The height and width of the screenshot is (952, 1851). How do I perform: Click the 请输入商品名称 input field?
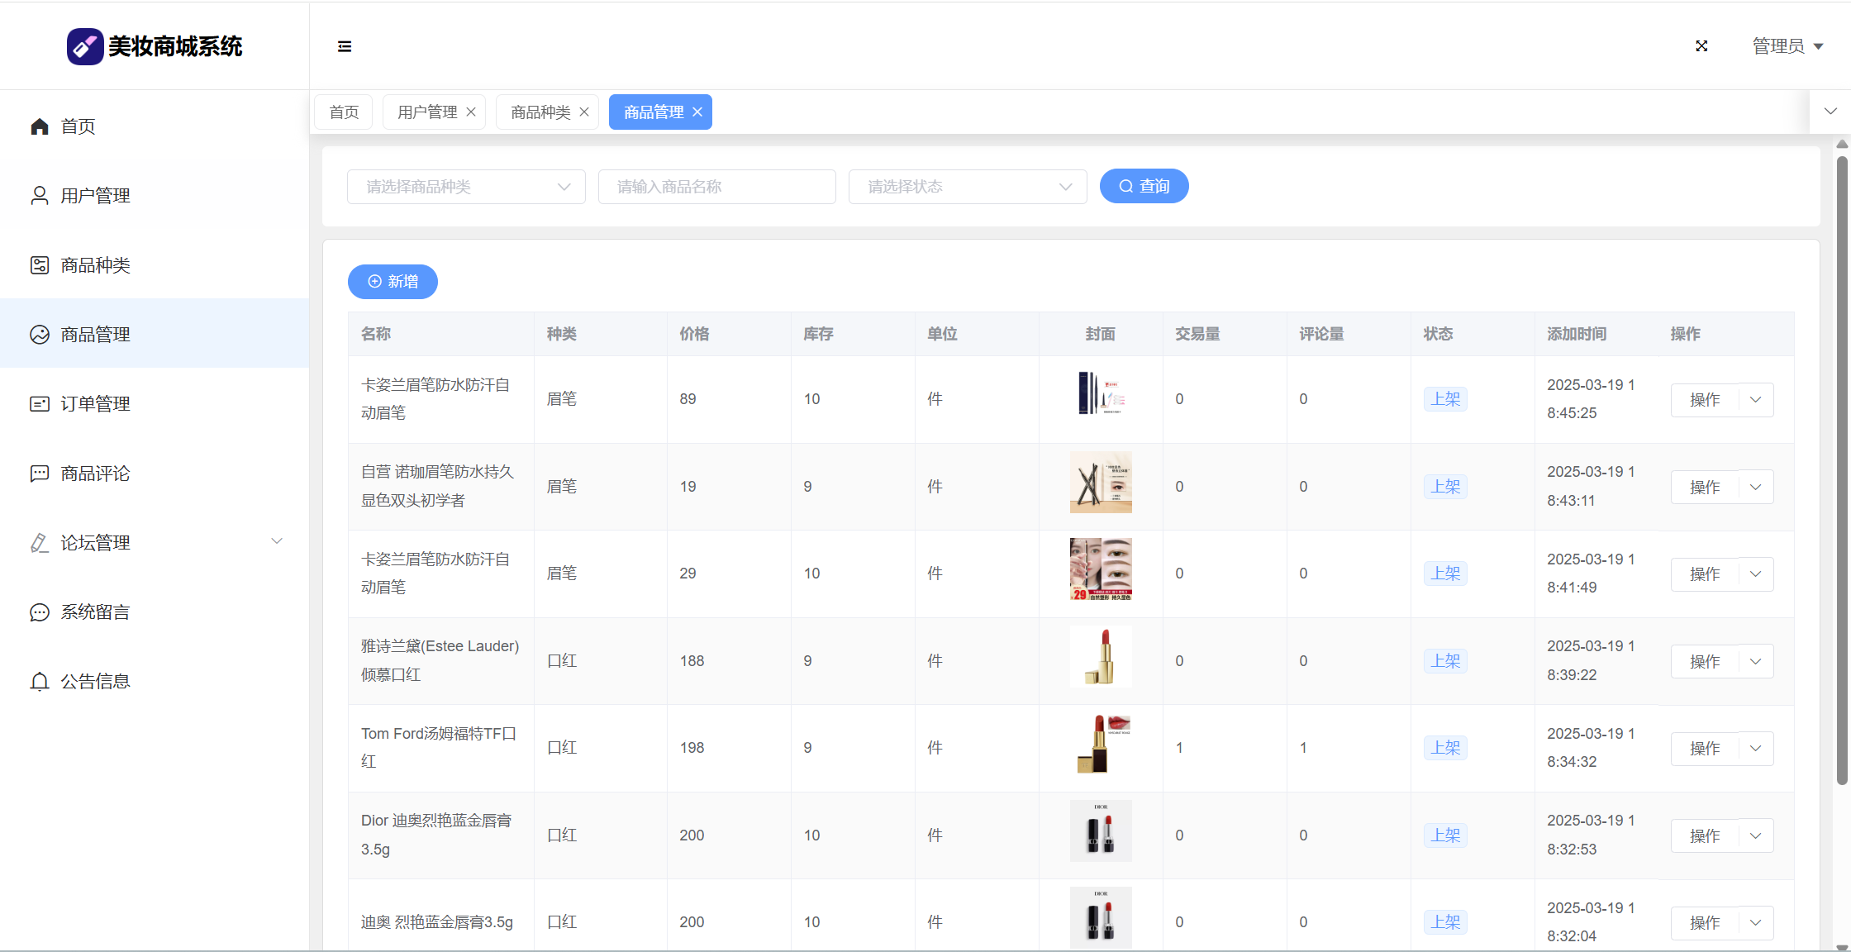pyautogui.click(x=716, y=187)
